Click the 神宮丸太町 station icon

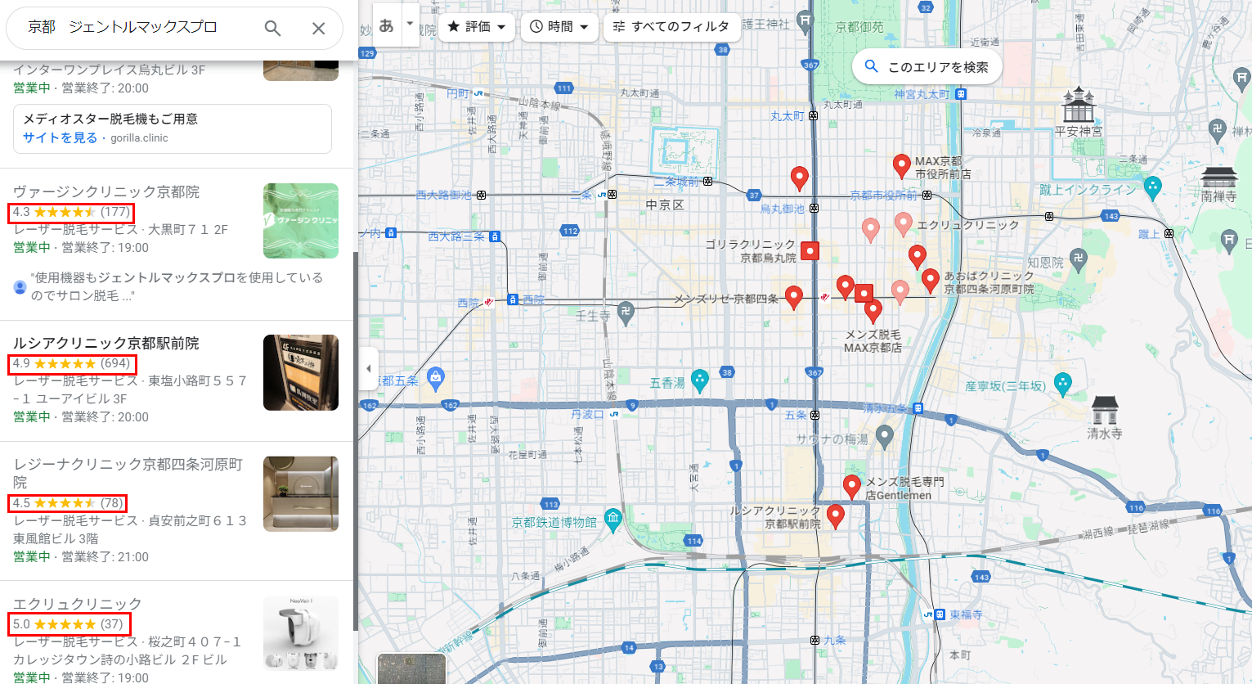click(x=960, y=94)
